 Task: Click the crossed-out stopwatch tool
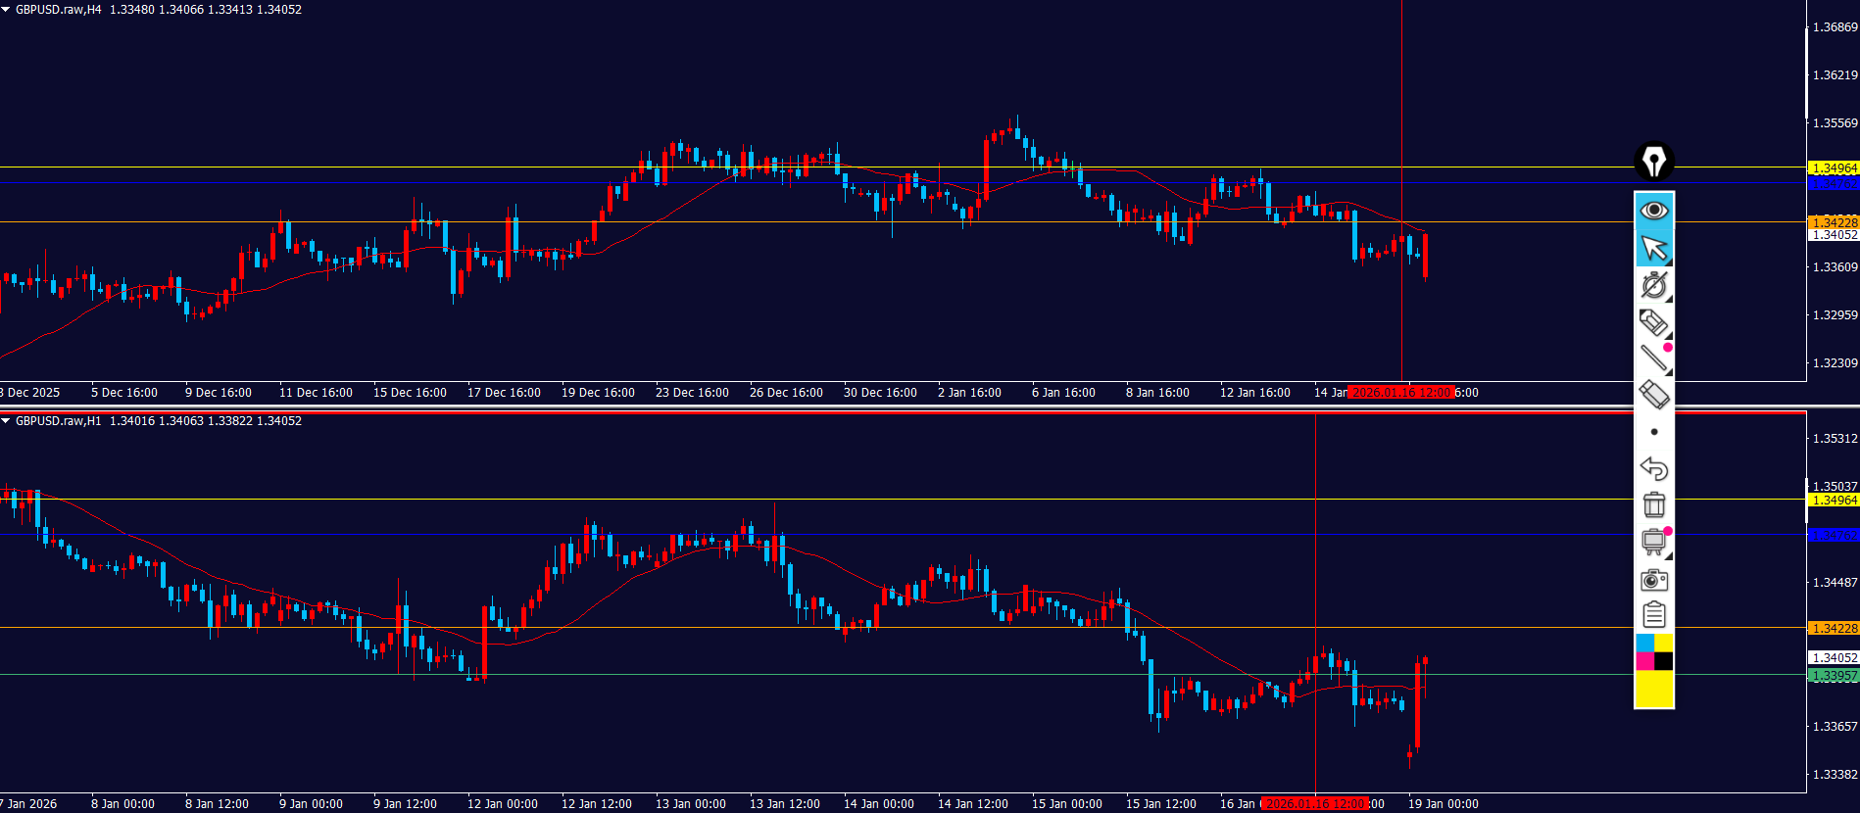1654,285
